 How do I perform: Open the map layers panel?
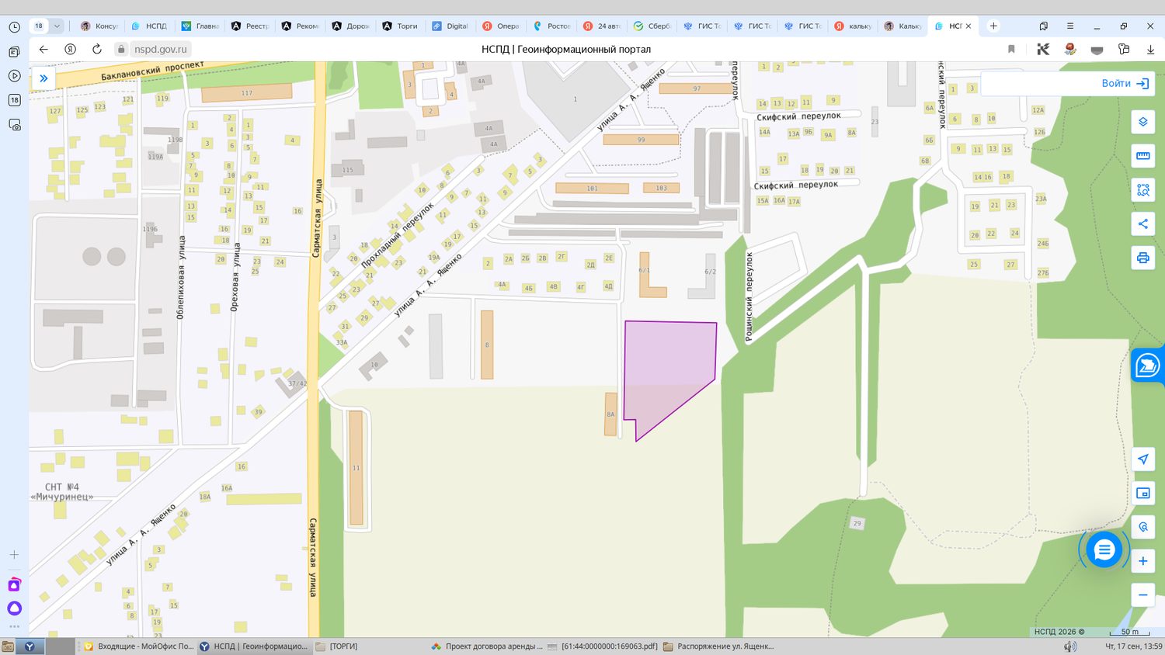click(1142, 122)
